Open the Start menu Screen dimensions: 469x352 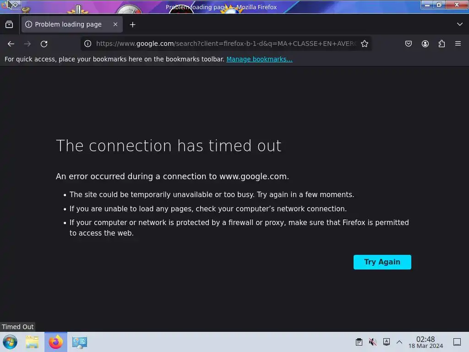click(x=10, y=342)
